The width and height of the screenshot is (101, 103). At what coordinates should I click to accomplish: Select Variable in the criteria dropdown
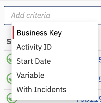[30, 75]
